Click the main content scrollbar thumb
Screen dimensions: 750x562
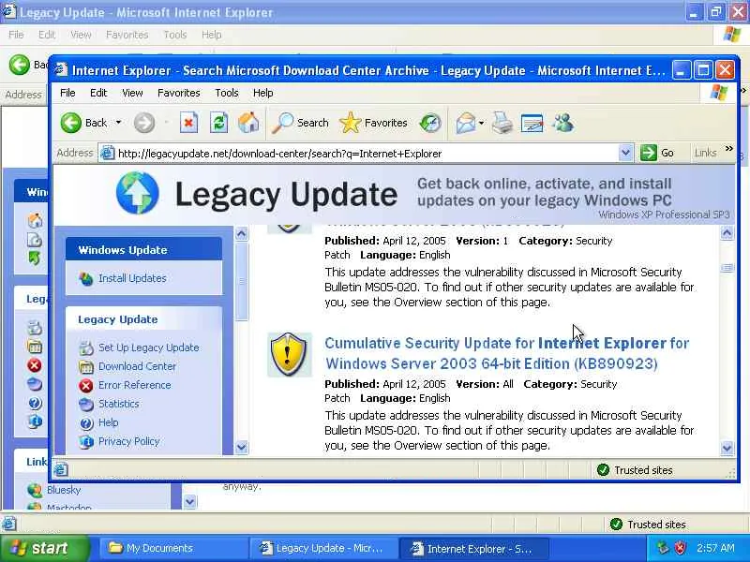[727, 268]
